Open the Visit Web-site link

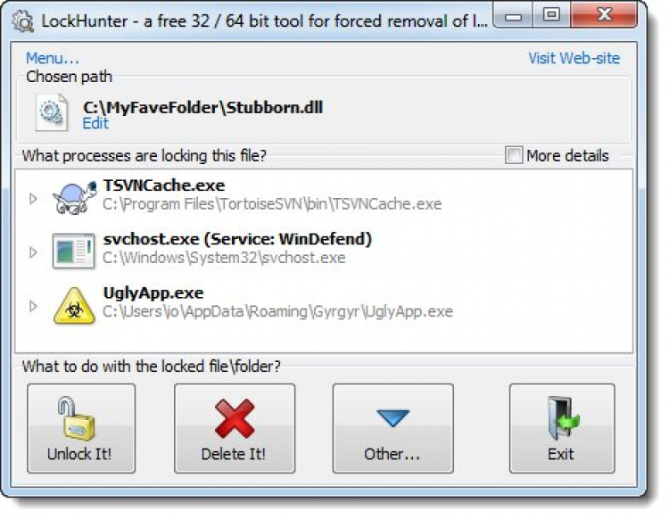[574, 58]
